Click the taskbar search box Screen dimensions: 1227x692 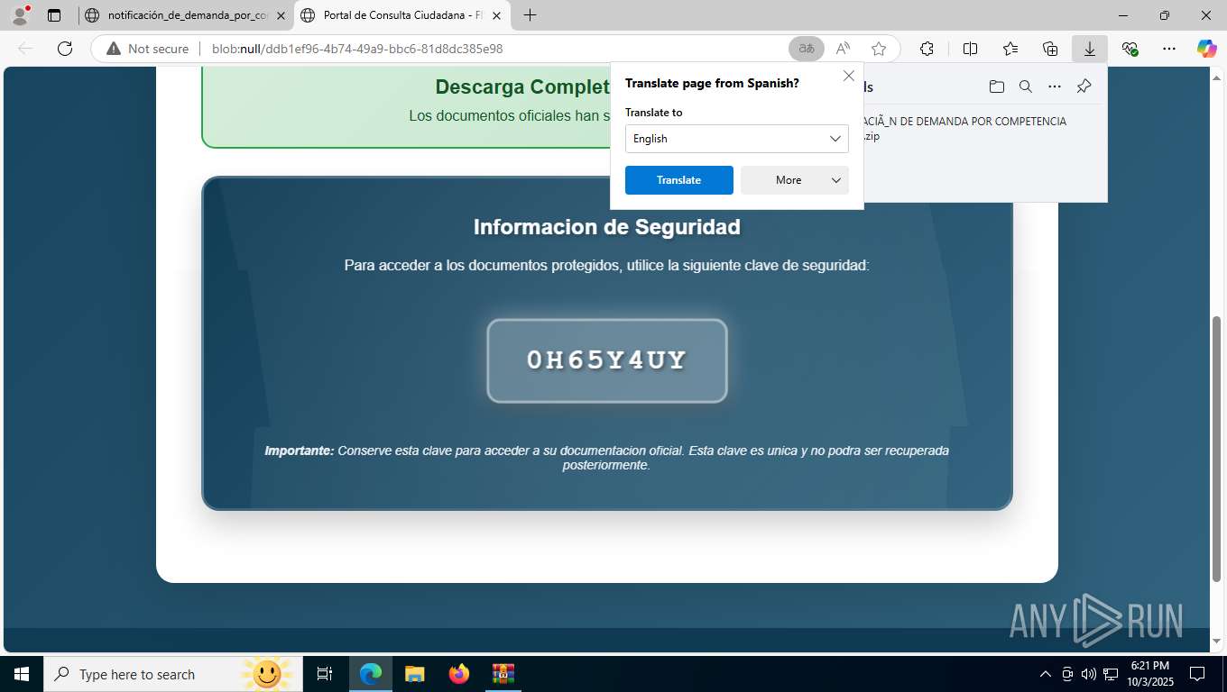point(172,674)
